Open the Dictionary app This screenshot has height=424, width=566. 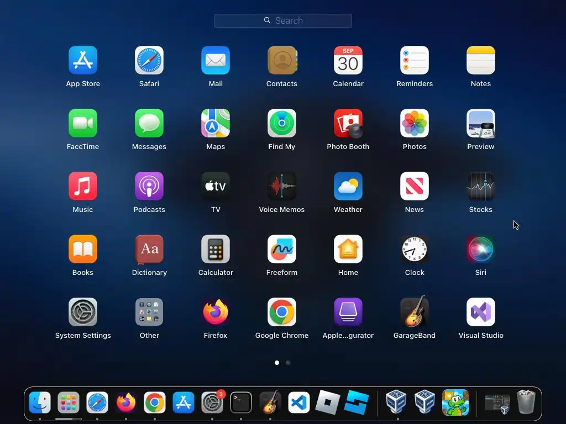149,249
